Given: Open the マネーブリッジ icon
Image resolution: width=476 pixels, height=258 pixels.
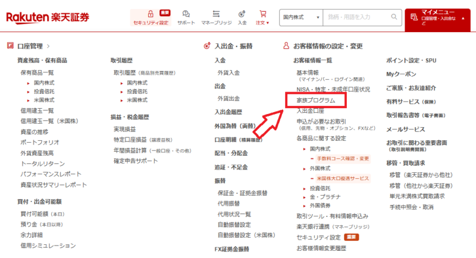Looking at the screenshot, I should (x=216, y=17).
